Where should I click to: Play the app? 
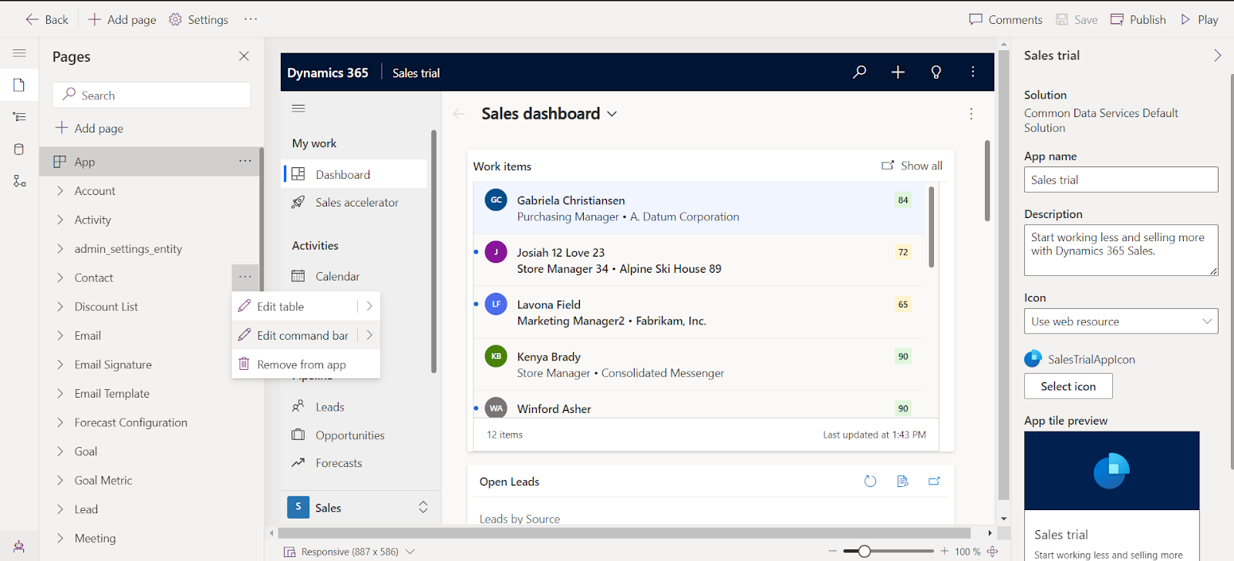coord(1199,19)
